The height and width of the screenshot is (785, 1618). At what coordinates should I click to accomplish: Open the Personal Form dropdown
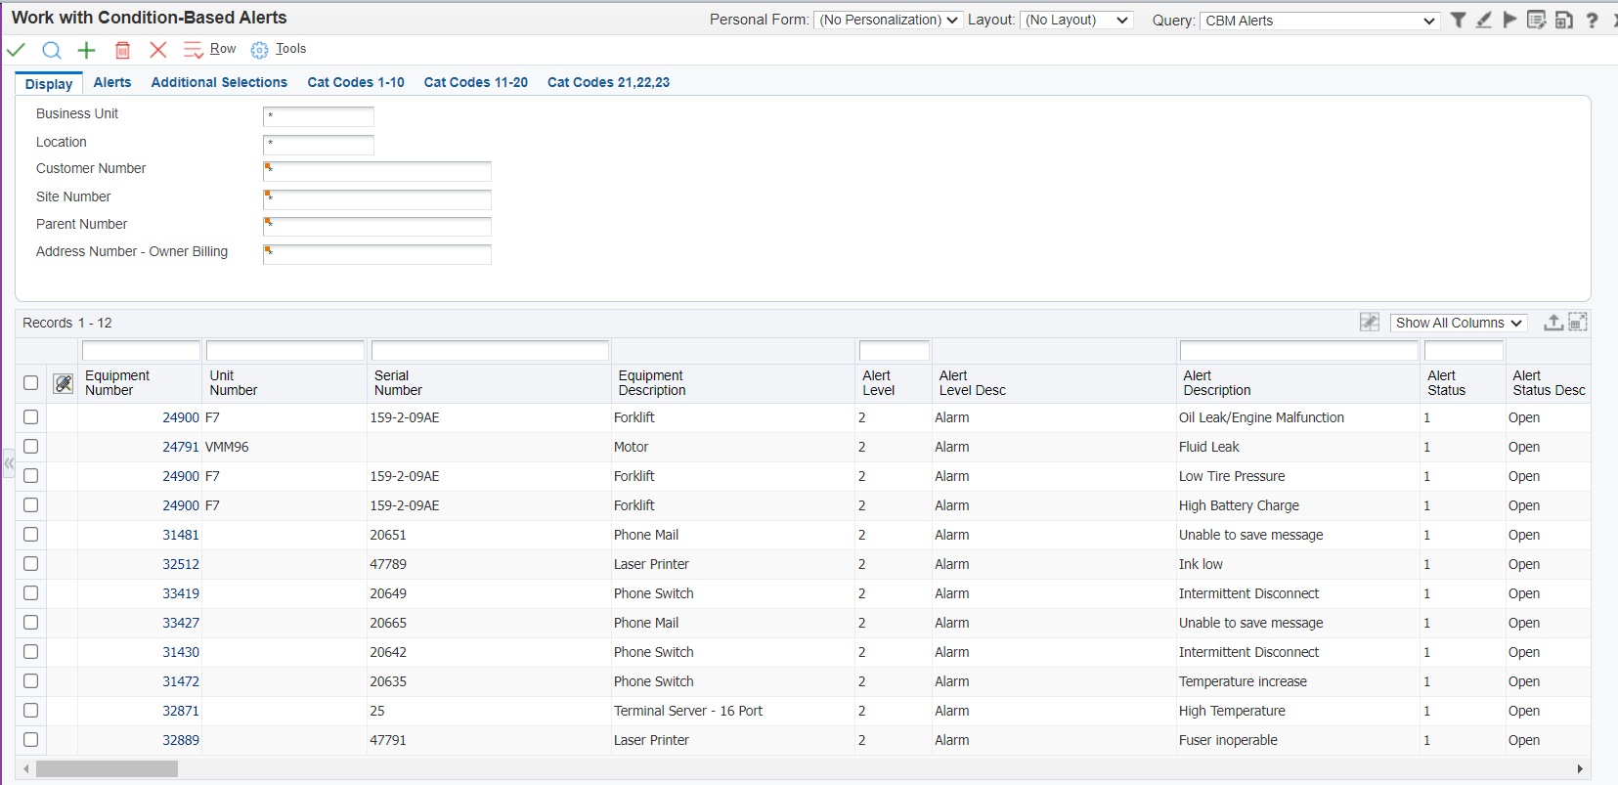[x=888, y=21]
